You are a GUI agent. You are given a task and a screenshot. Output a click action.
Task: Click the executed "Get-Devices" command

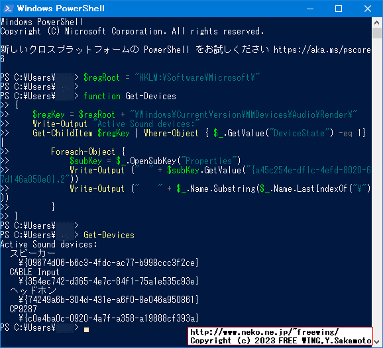pos(109,235)
